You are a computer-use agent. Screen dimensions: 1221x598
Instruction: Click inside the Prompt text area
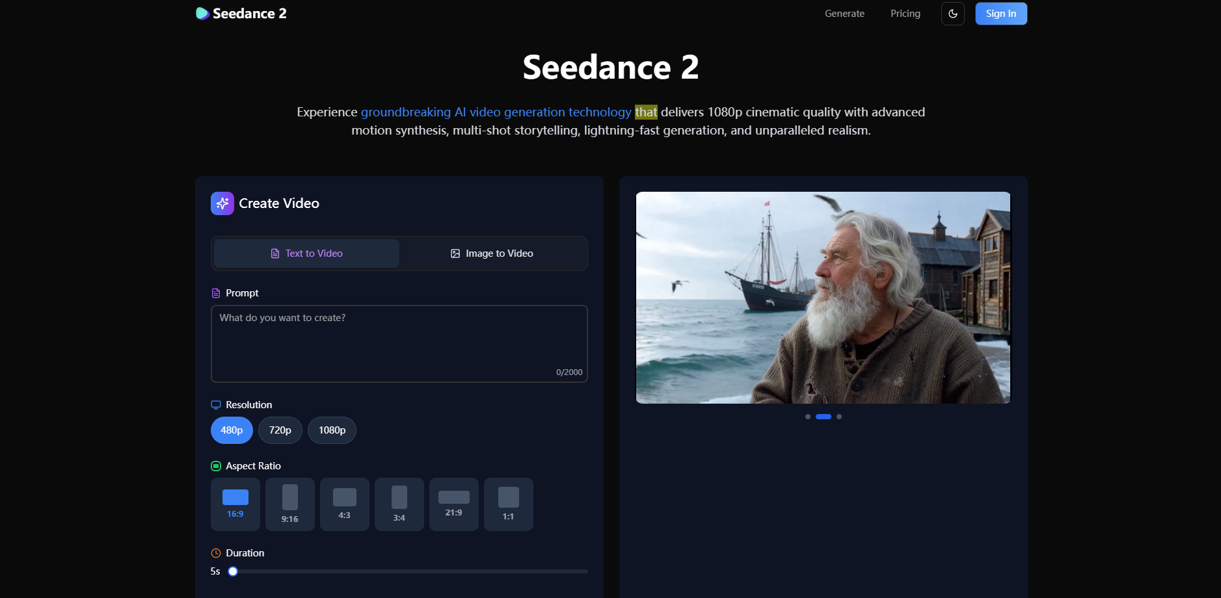[x=399, y=343]
